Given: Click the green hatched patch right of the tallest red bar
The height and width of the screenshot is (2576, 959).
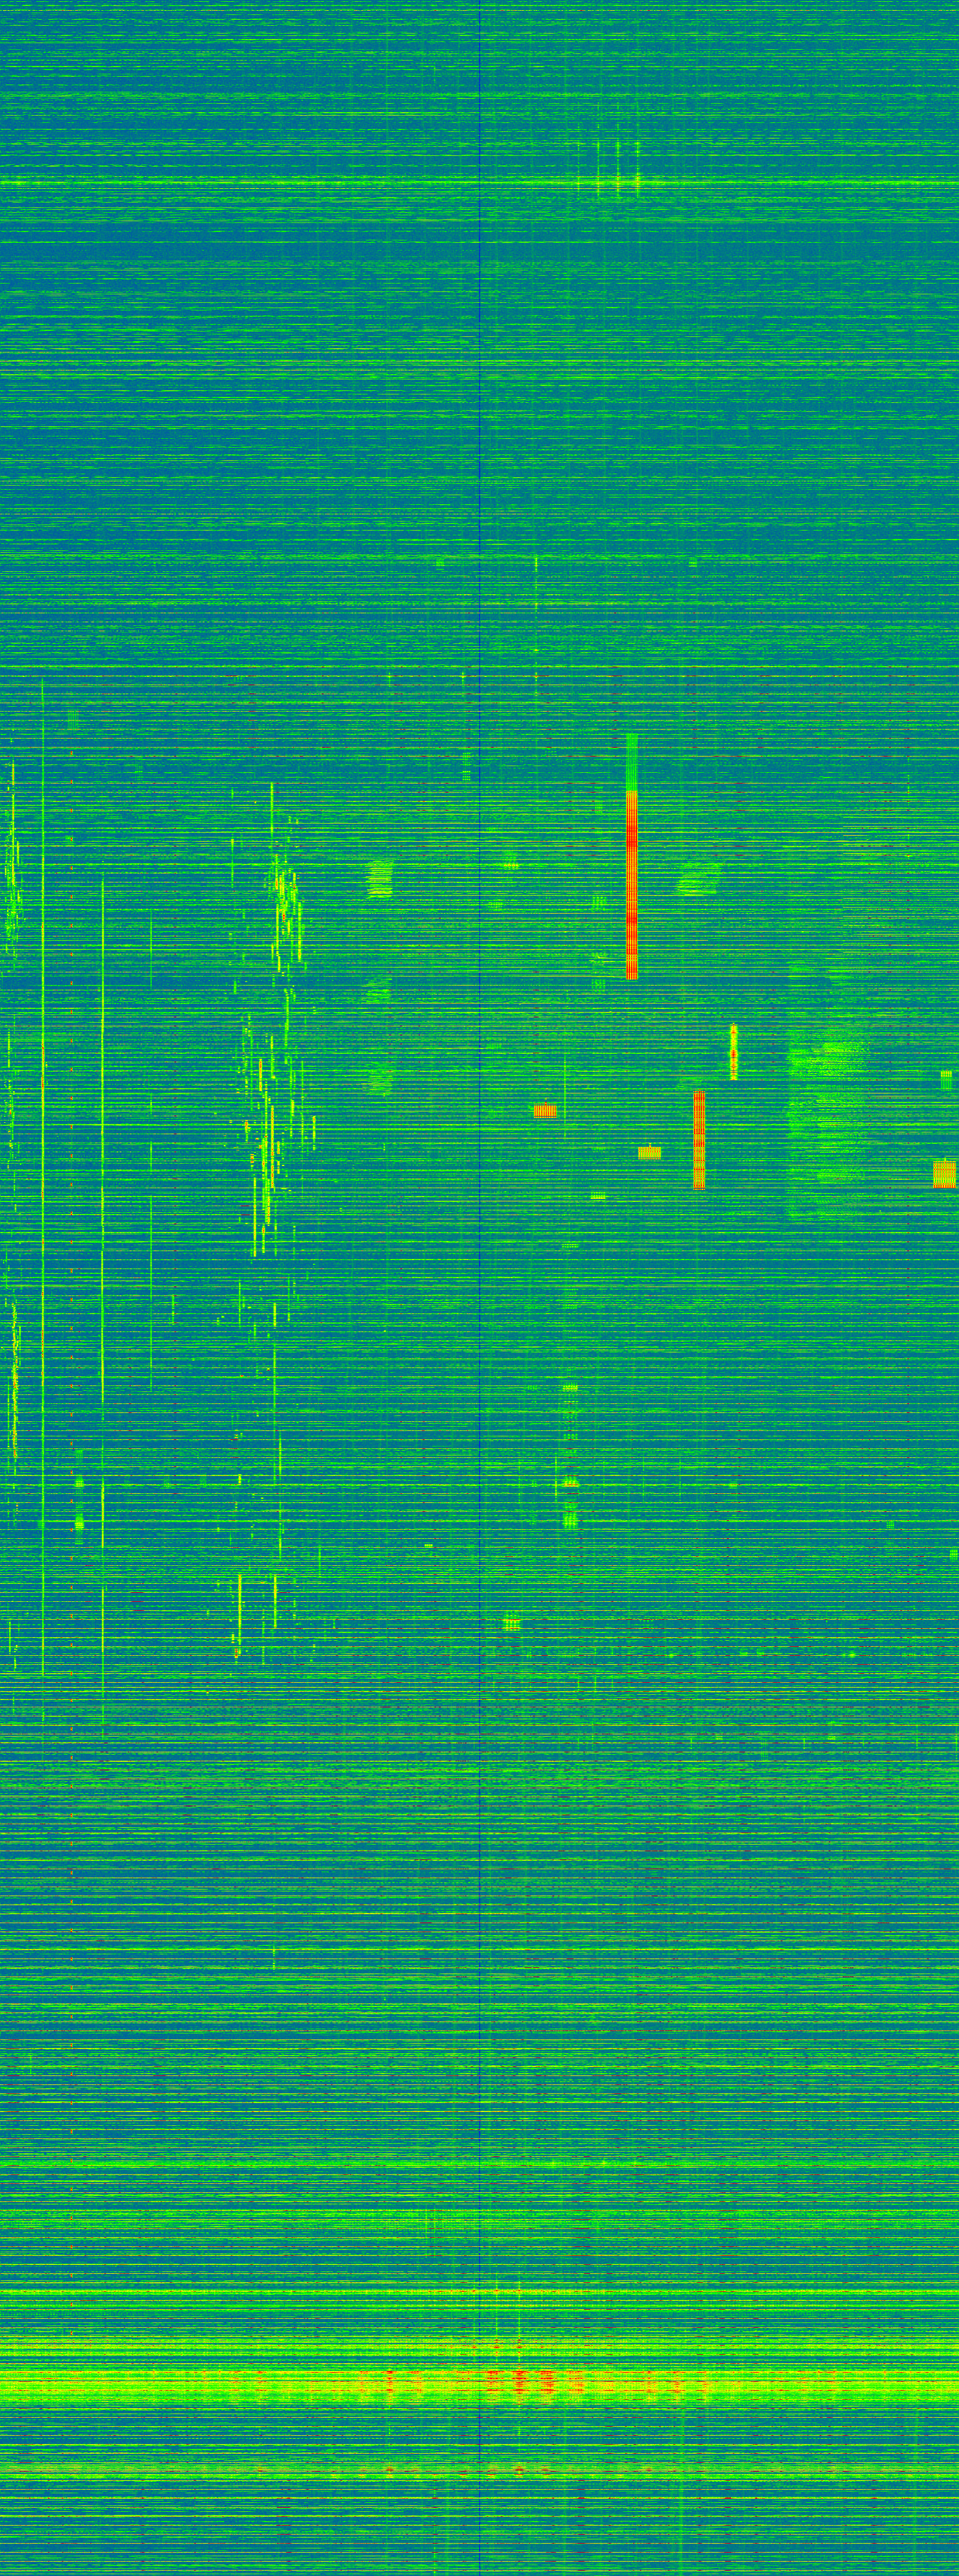Looking at the screenshot, I should point(698,880).
